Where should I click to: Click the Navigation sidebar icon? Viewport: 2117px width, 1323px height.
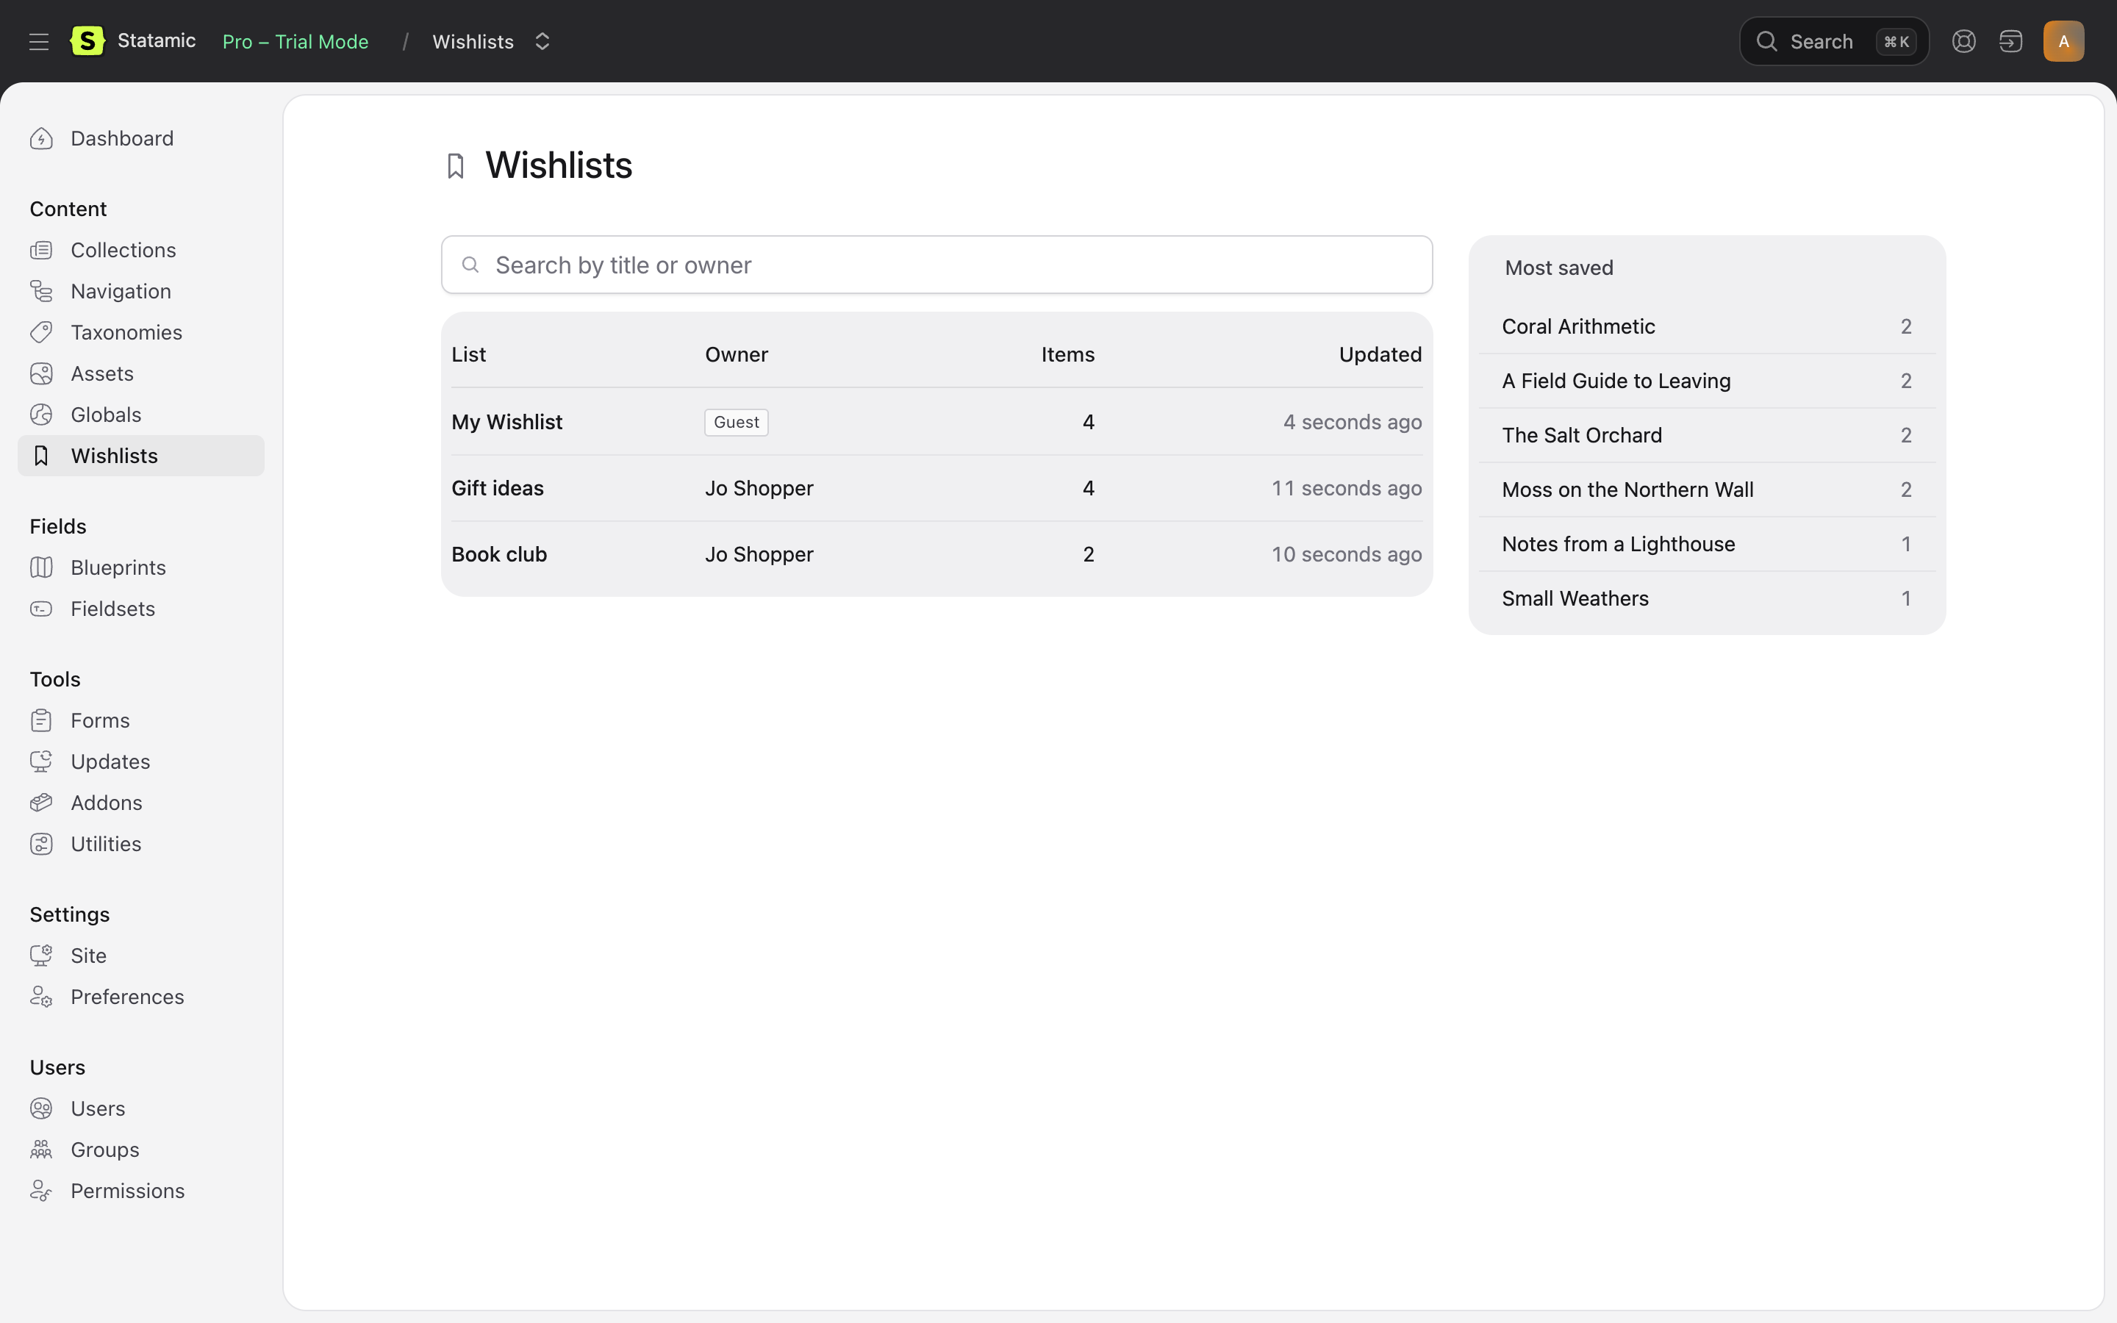coord(41,291)
